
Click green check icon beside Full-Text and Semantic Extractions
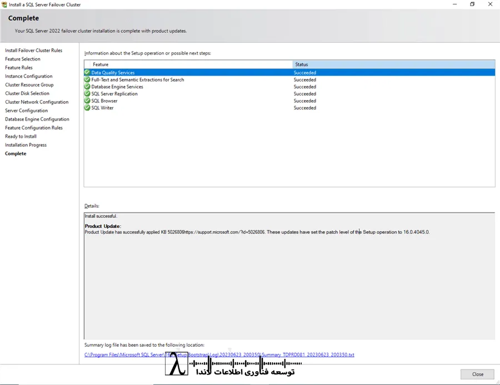tap(87, 79)
